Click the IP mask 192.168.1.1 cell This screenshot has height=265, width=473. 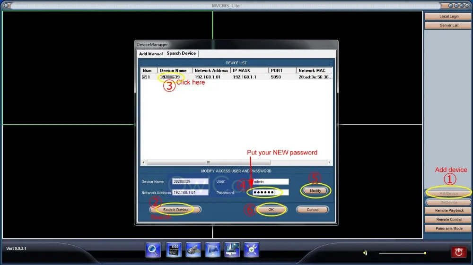pos(245,77)
